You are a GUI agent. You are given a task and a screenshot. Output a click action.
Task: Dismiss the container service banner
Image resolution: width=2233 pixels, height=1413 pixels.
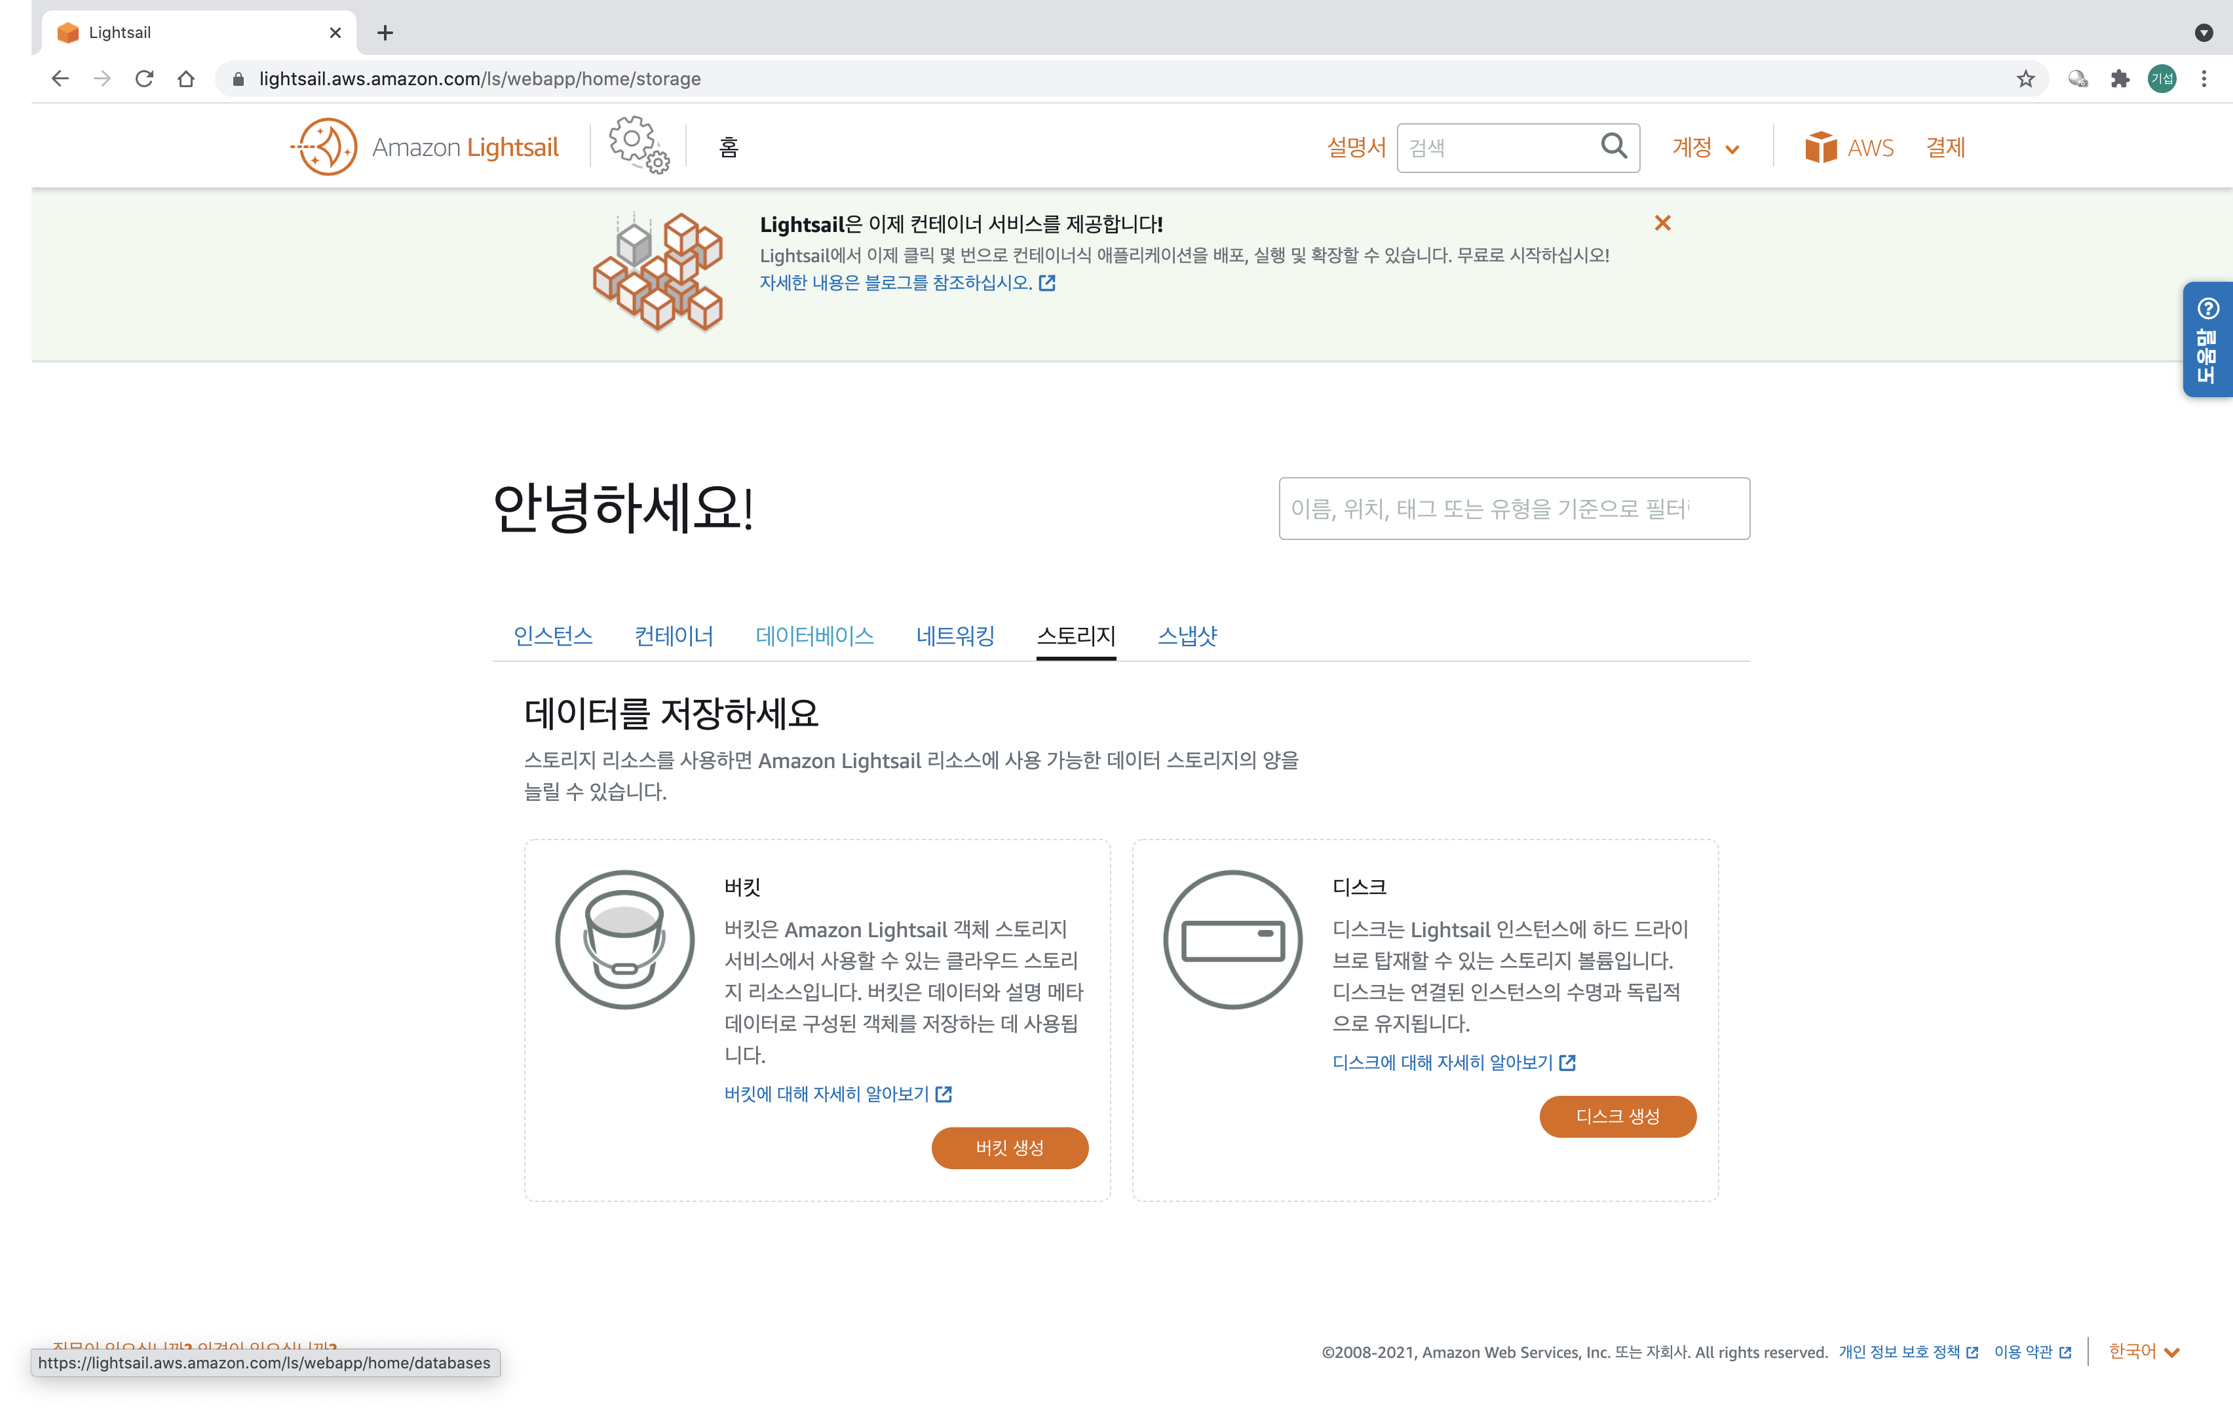tap(1662, 223)
